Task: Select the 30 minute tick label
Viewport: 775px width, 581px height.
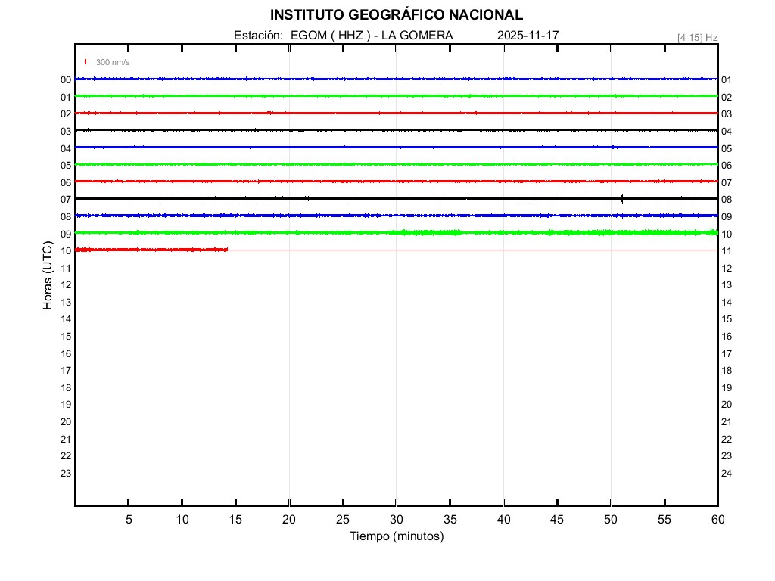Action: click(x=396, y=520)
